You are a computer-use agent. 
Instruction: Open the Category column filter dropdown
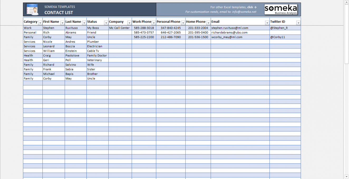(40, 23)
